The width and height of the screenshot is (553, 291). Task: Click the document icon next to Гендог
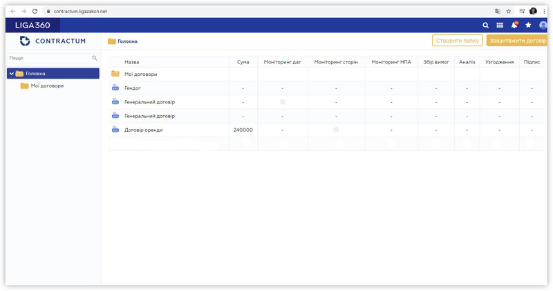click(x=115, y=88)
